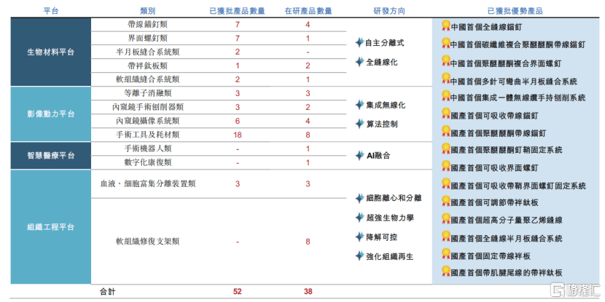Click the 在研產品數量 column header

coord(308,12)
